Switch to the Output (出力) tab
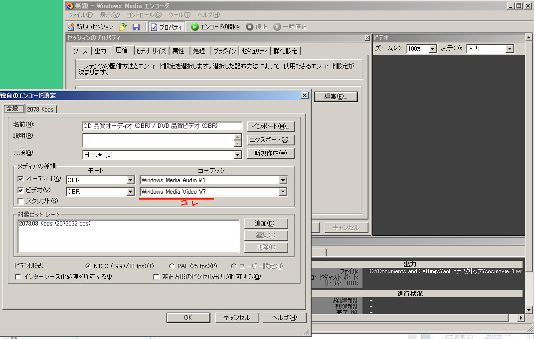 pos(100,51)
